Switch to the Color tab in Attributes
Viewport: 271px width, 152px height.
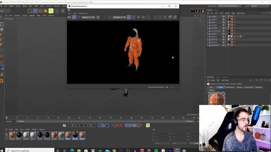(x=221, y=87)
